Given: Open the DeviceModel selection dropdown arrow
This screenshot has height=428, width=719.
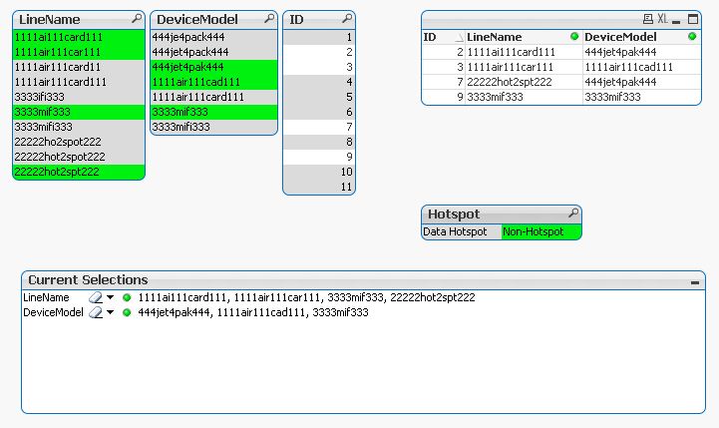Looking at the screenshot, I should coord(110,312).
